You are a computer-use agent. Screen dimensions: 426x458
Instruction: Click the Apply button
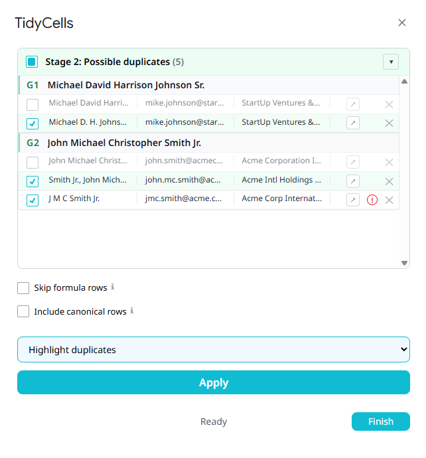coord(213,382)
